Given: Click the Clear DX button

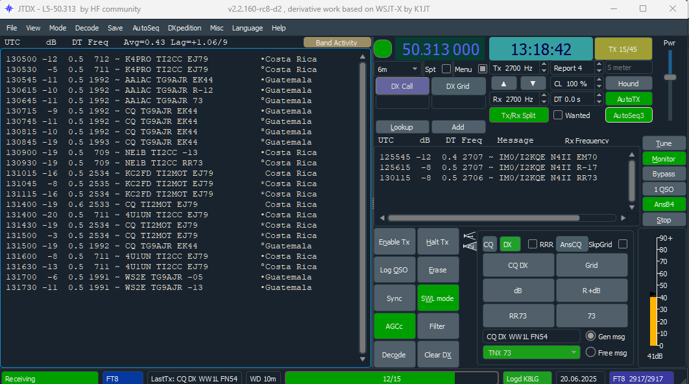Looking at the screenshot, I should click(x=437, y=355).
